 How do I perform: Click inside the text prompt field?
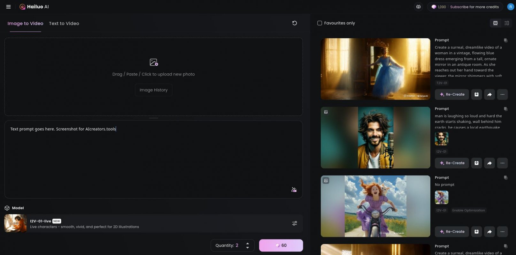tap(153, 159)
